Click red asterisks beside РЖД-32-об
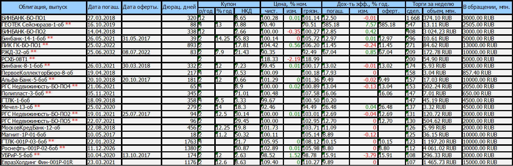513x166 pixels. point(34,52)
